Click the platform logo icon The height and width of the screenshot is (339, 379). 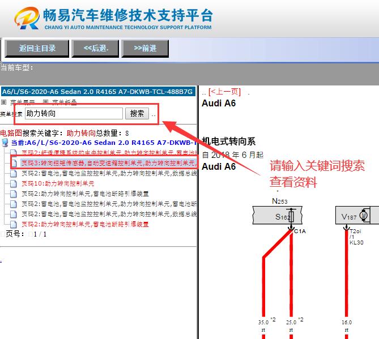(x=27, y=18)
